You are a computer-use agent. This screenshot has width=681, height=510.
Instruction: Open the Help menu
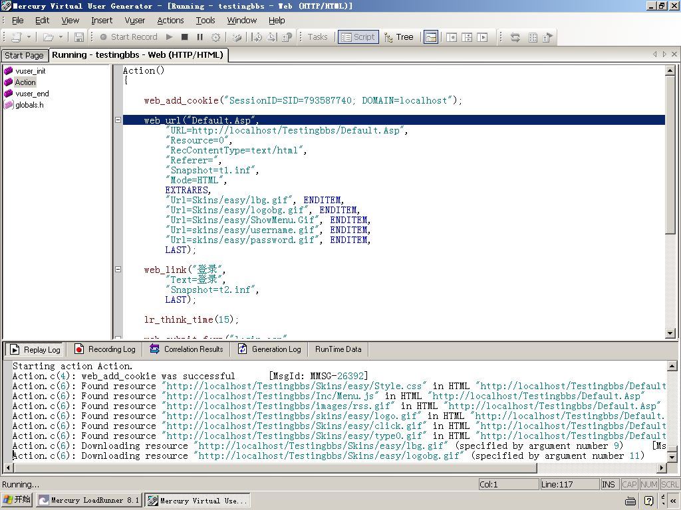[277, 21]
